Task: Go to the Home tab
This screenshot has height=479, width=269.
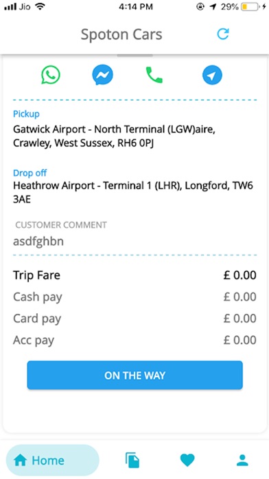Action: tap(52, 460)
